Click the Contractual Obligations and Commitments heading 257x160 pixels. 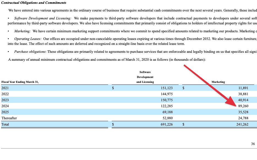point(34,3)
